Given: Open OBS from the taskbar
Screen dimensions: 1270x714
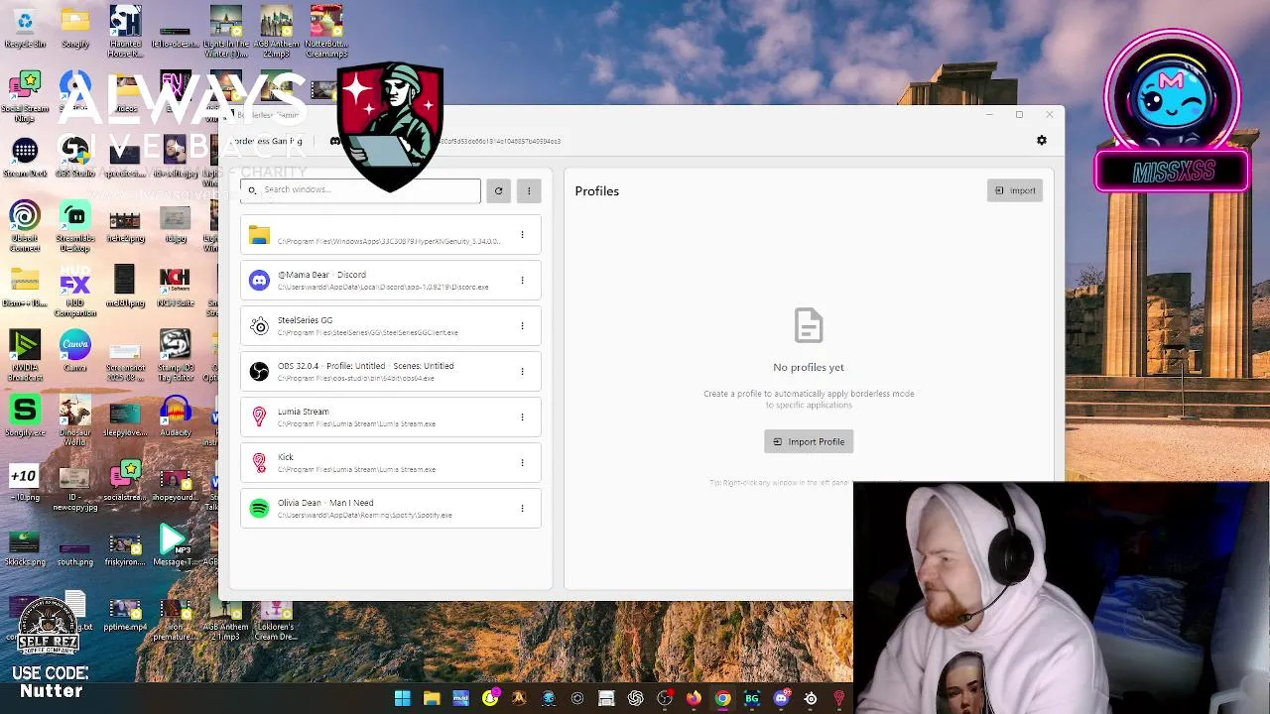Looking at the screenshot, I should tap(665, 699).
